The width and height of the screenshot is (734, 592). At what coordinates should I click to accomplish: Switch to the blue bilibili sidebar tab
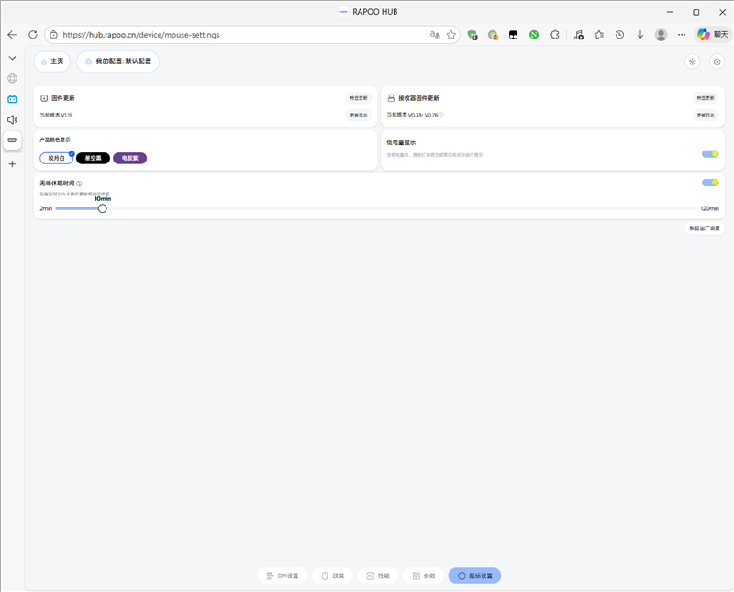click(x=12, y=99)
